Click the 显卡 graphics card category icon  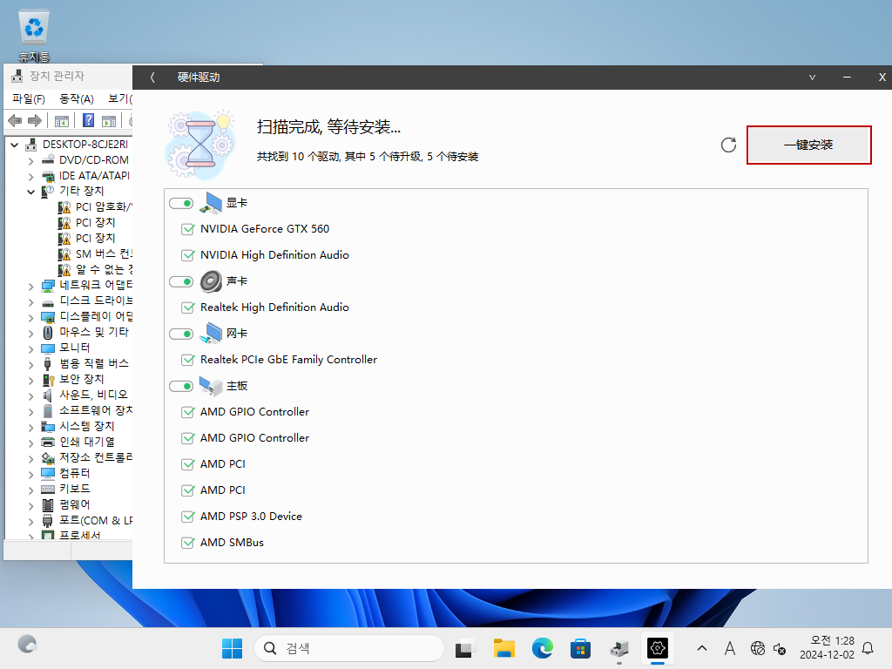[211, 203]
